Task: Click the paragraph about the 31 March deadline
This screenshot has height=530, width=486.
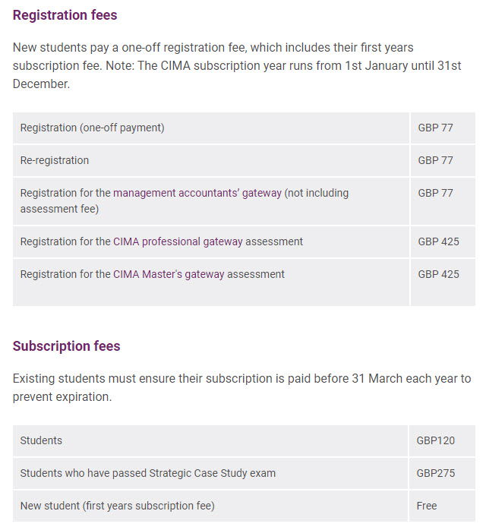Action: 241,387
